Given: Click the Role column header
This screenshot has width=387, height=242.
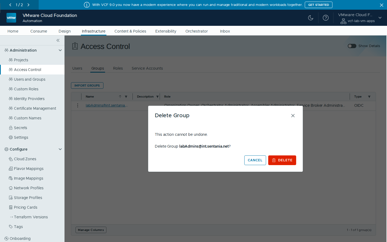Looking at the screenshot, I should pyautogui.click(x=167, y=97).
